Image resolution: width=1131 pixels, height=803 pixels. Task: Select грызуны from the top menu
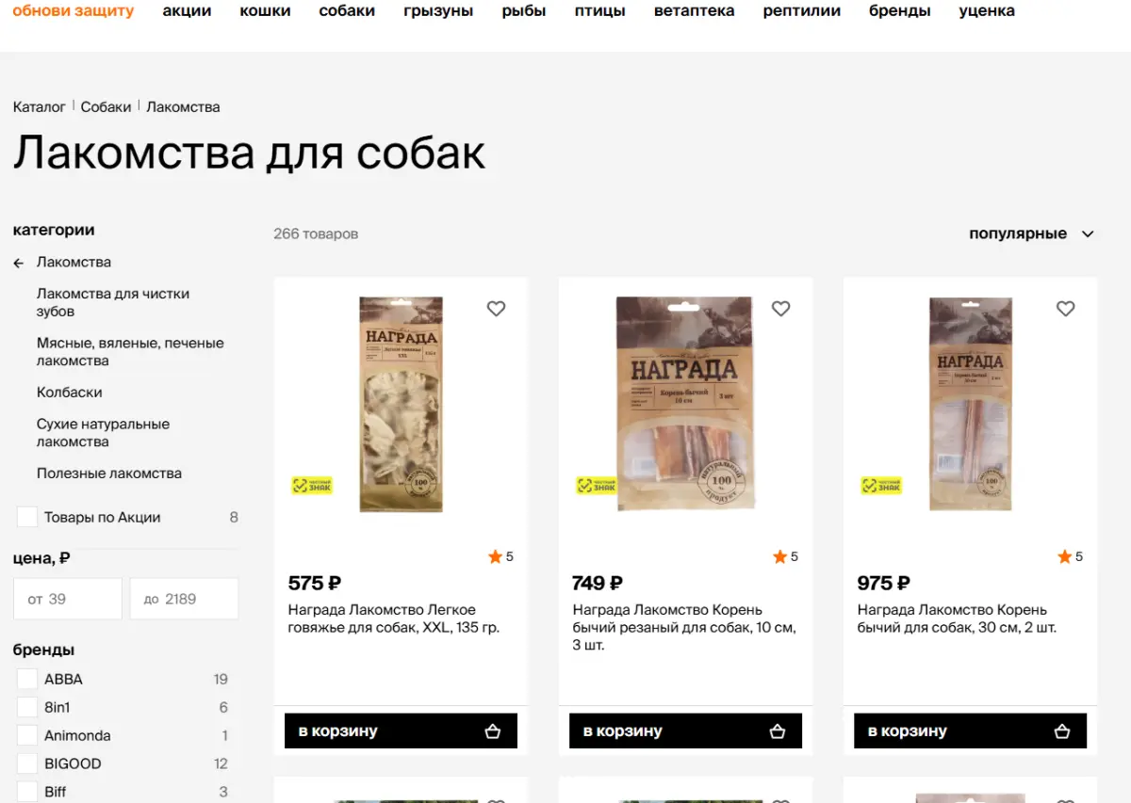438,11
